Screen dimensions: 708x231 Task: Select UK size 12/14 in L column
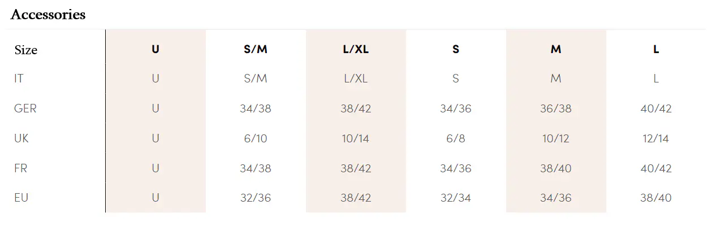coord(656,138)
